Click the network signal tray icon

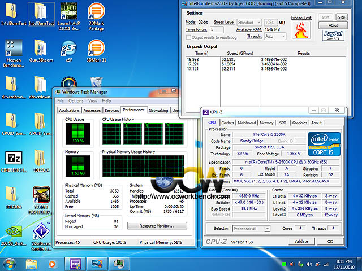click(326, 264)
